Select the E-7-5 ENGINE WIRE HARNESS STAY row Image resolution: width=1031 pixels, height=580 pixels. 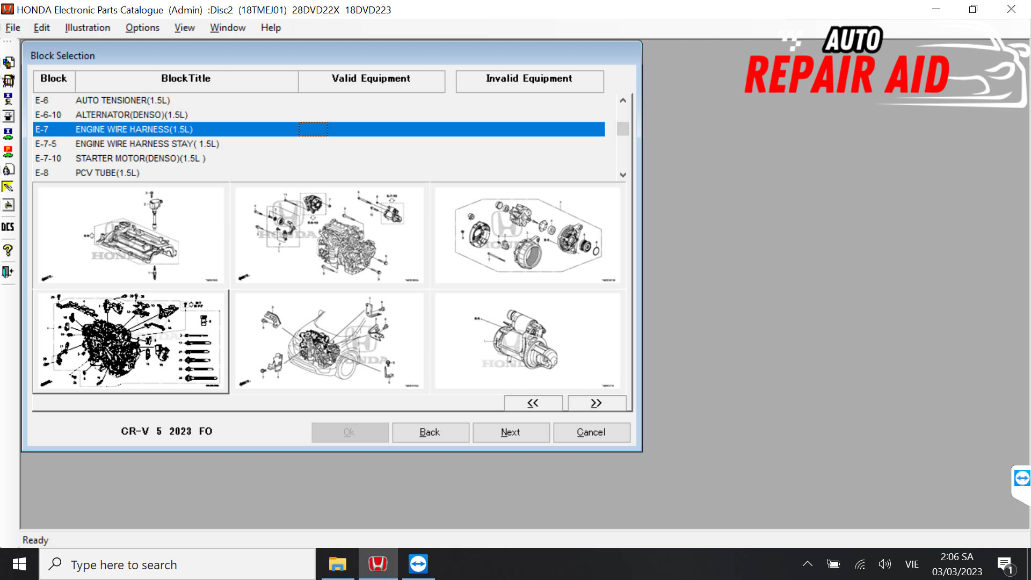coord(319,144)
